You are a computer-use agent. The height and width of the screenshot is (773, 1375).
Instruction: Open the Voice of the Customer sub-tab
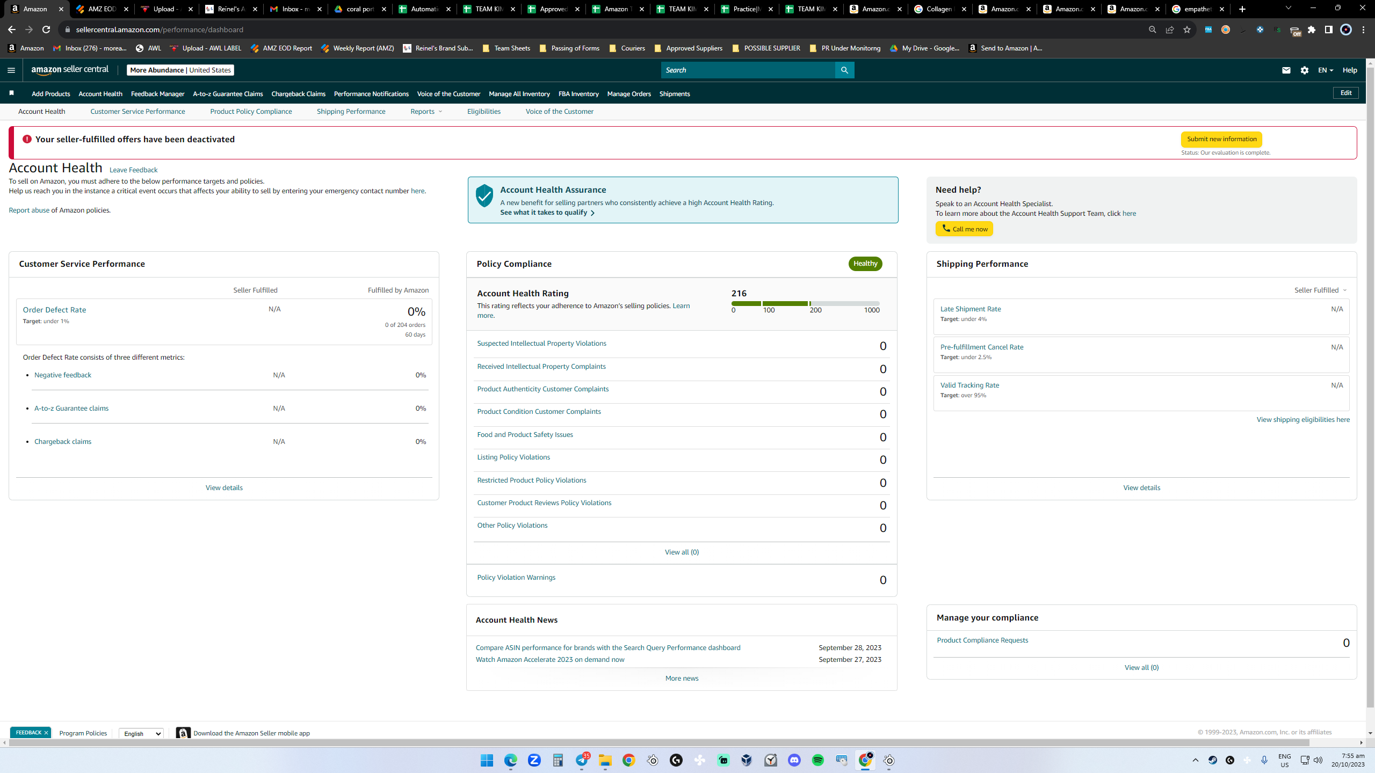coord(559,111)
